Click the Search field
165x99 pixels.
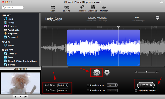(x=13, y=7)
